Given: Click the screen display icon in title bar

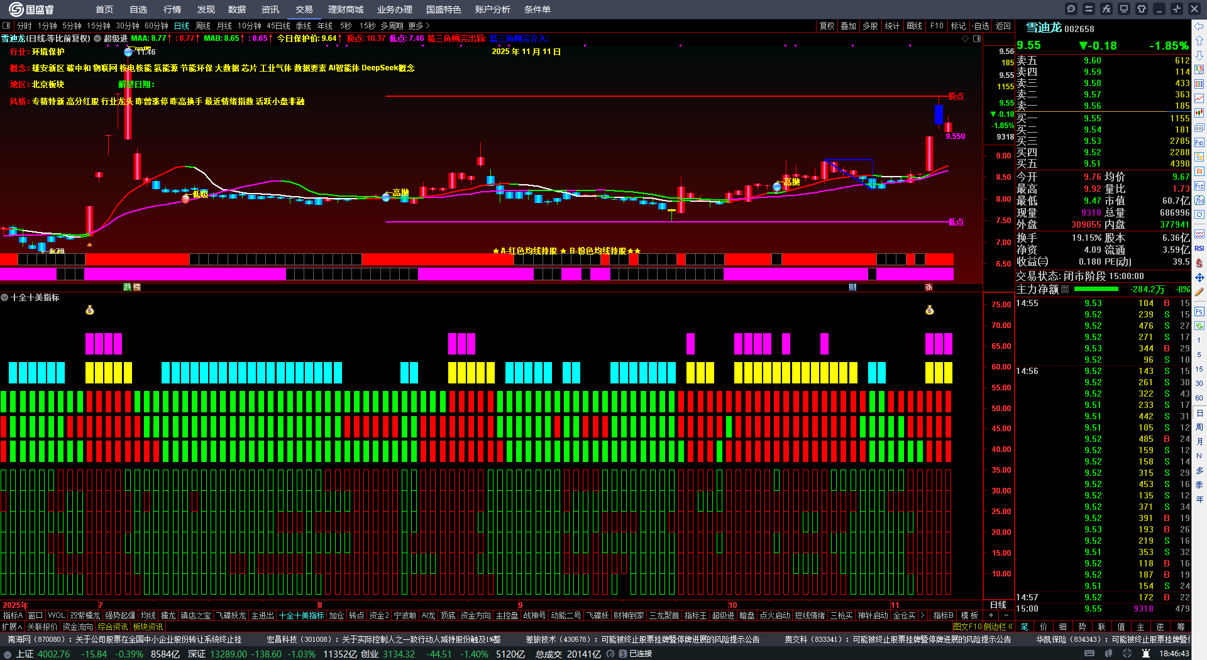Looking at the screenshot, I should [x=1124, y=9].
